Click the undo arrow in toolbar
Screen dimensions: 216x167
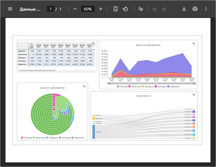[155, 9]
